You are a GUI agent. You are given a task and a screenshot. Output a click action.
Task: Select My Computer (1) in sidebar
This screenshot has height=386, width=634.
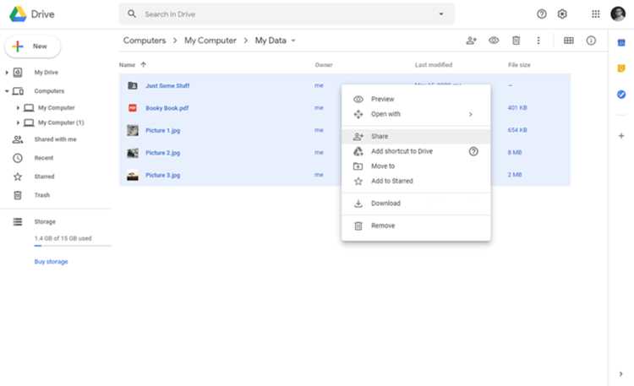[61, 122]
